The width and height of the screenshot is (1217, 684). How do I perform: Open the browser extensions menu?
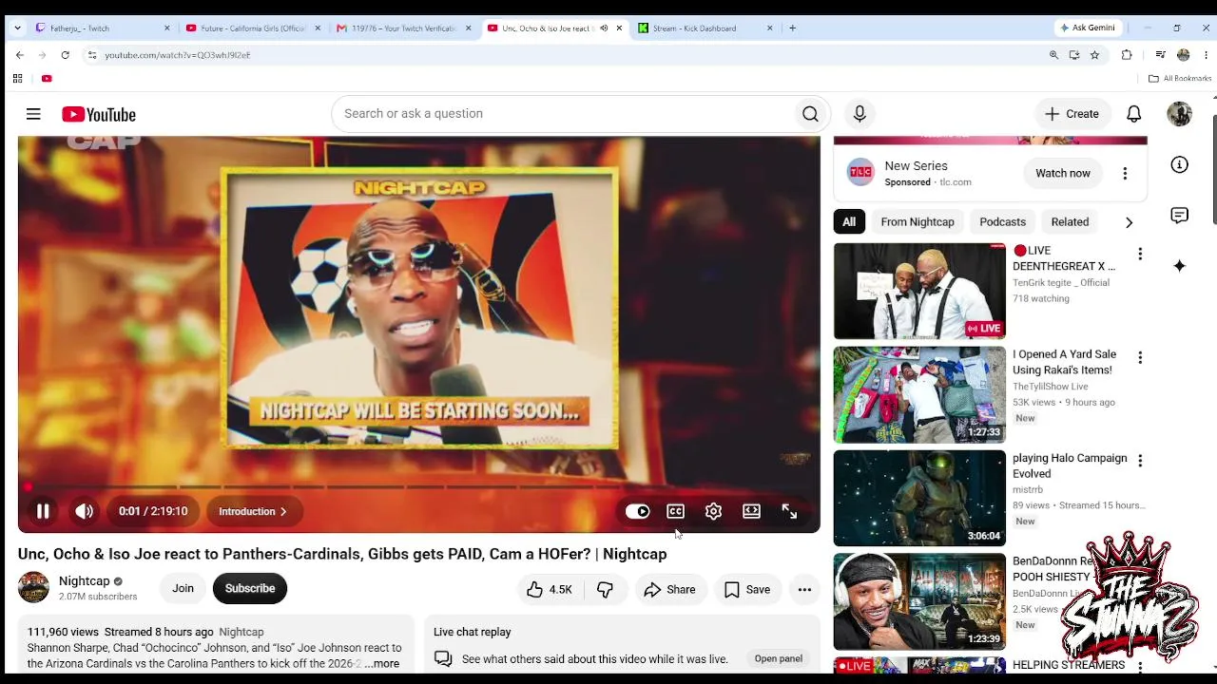click(1127, 55)
